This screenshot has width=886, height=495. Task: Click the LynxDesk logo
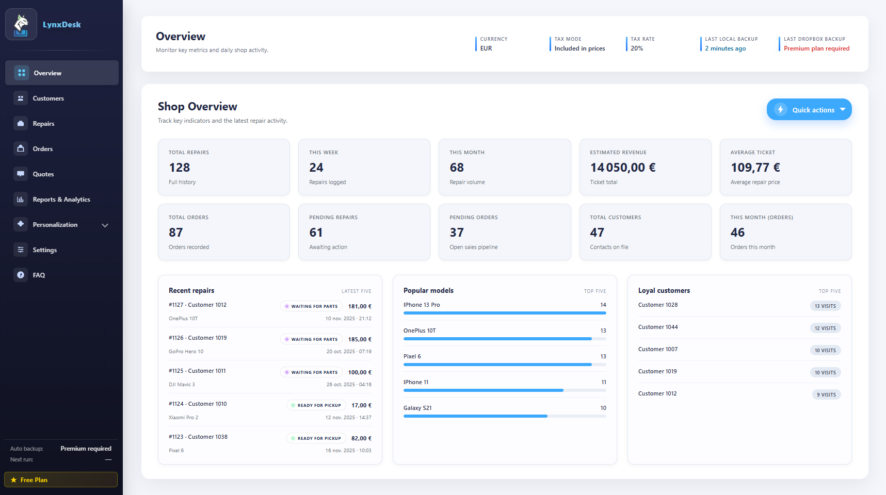21,24
